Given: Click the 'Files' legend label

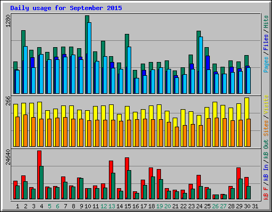Looking at the screenshot, I should [266, 42].
